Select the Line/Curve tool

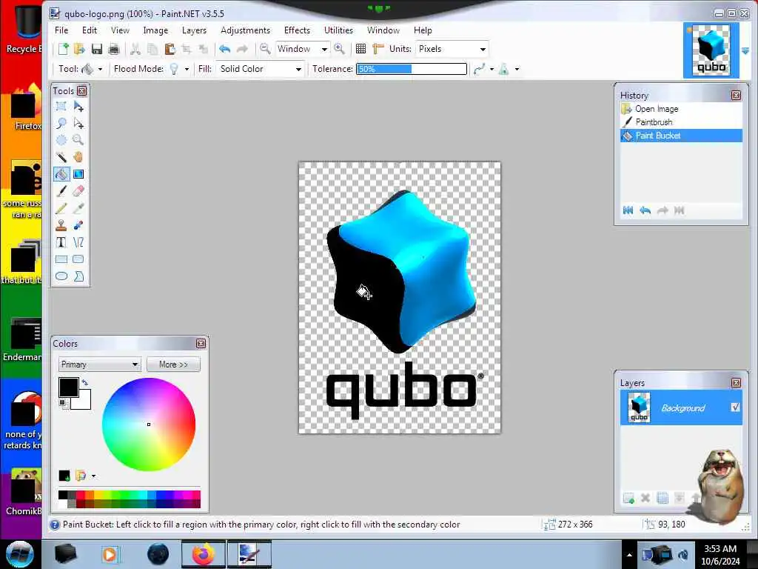click(78, 242)
